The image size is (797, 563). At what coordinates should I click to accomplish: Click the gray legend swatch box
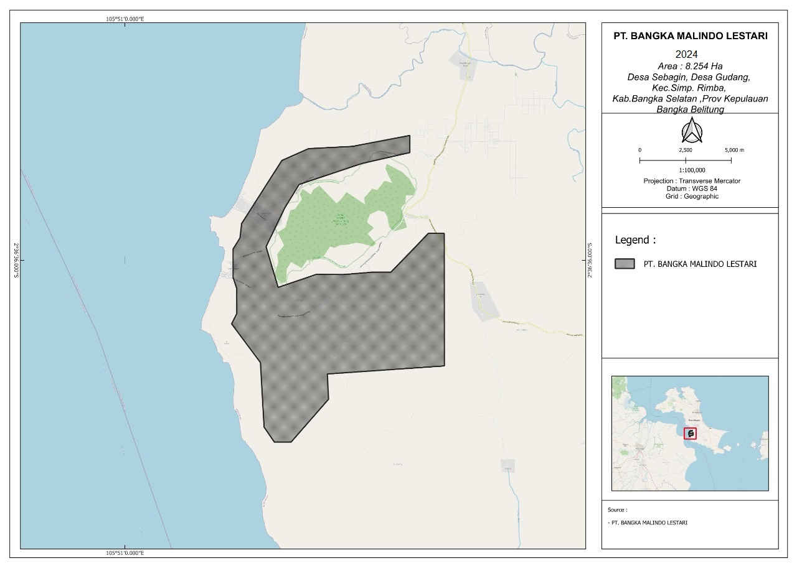(625, 264)
